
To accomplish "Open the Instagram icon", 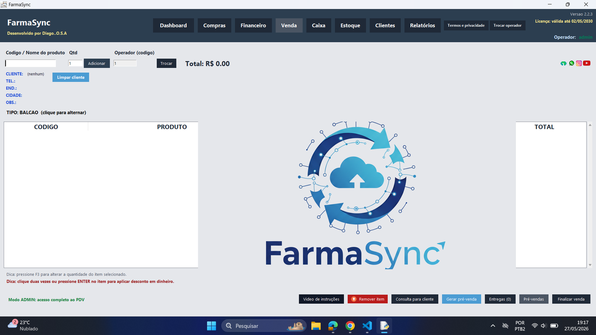I will coord(579,63).
